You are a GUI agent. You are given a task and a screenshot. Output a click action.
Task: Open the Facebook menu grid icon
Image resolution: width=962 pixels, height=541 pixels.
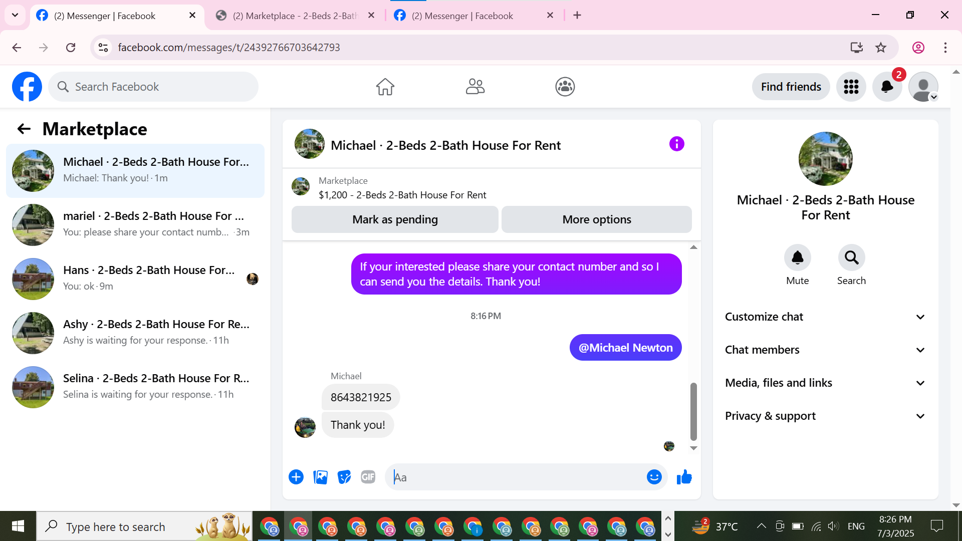click(851, 87)
